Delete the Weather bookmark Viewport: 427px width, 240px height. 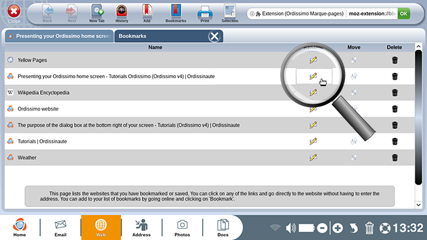pyautogui.click(x=395, y=158)
